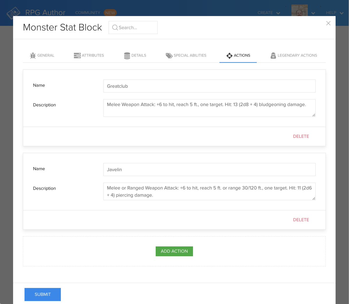The height and width of the screenshot is (304, 349).
Task: Click the Name label above Greatclub description
Action: (x=39, y=85)
